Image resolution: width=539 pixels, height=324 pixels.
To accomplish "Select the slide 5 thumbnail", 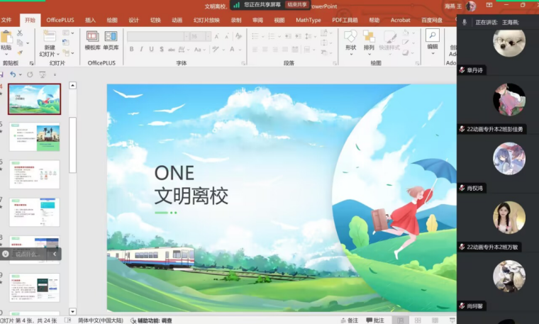I will [34, 137].
